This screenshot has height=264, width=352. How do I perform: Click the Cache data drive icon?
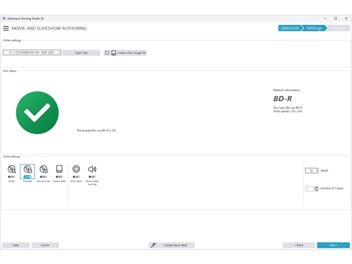point(59,169)
